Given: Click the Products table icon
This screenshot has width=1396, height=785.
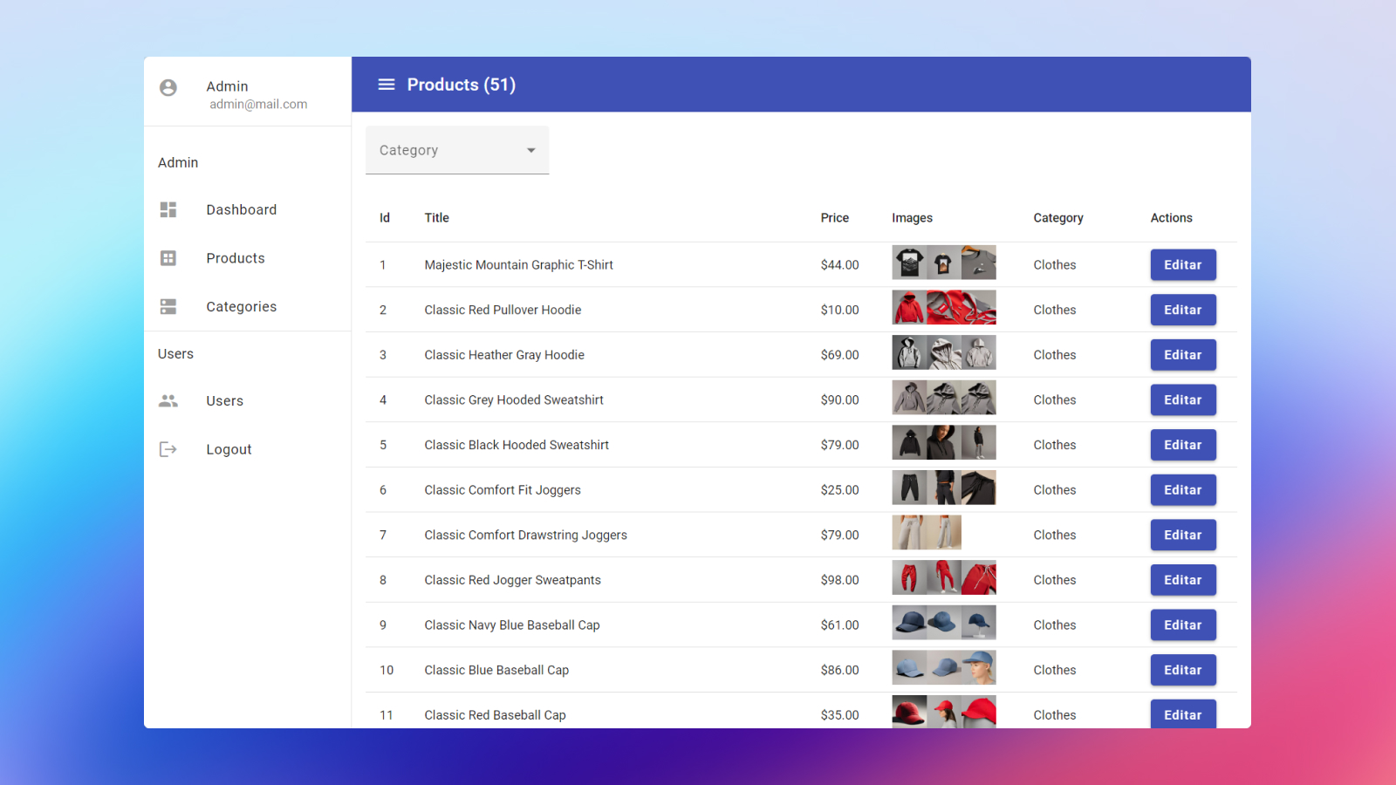Looking at the screenshot, I should [168, 258].
